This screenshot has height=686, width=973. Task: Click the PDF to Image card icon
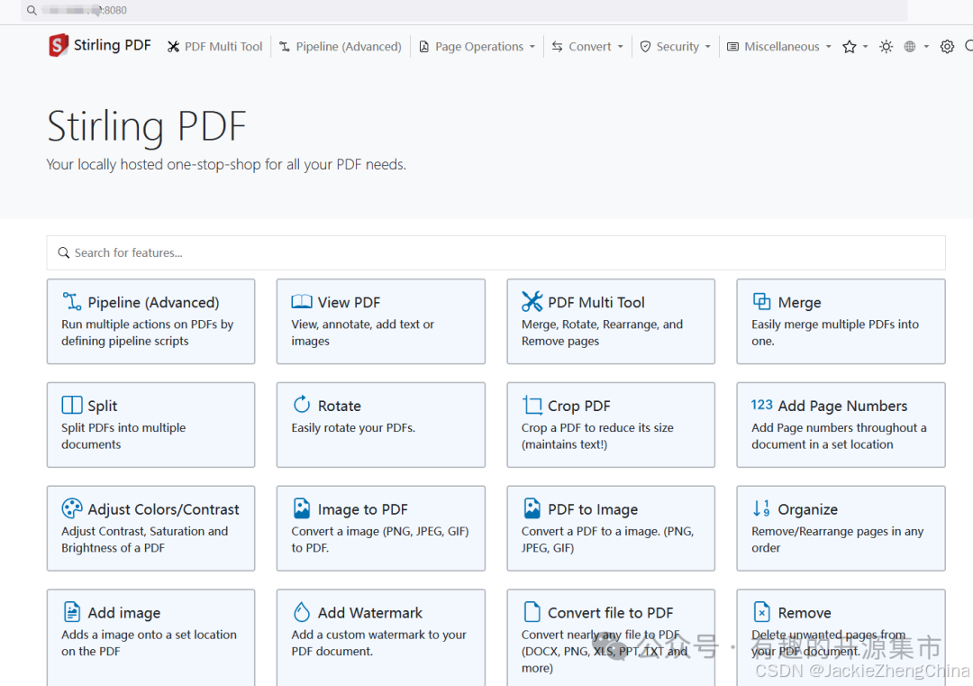coord(532,508)
